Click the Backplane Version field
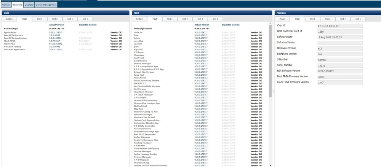This screenshot has width=381, height=167. tap(340, 54)
